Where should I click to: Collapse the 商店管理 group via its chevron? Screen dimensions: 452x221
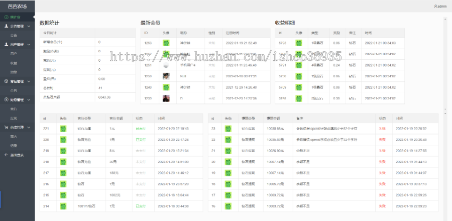tap(29, 127)
